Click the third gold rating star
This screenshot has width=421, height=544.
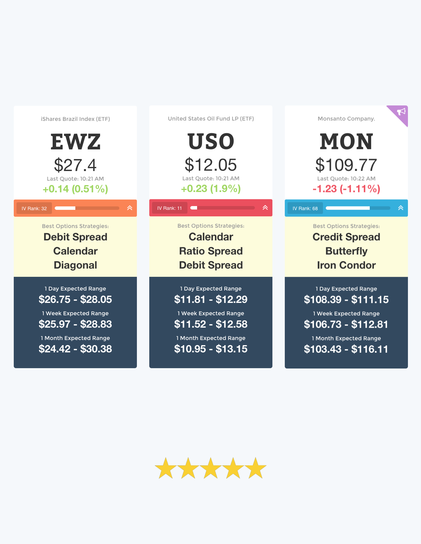click(210, 468)
